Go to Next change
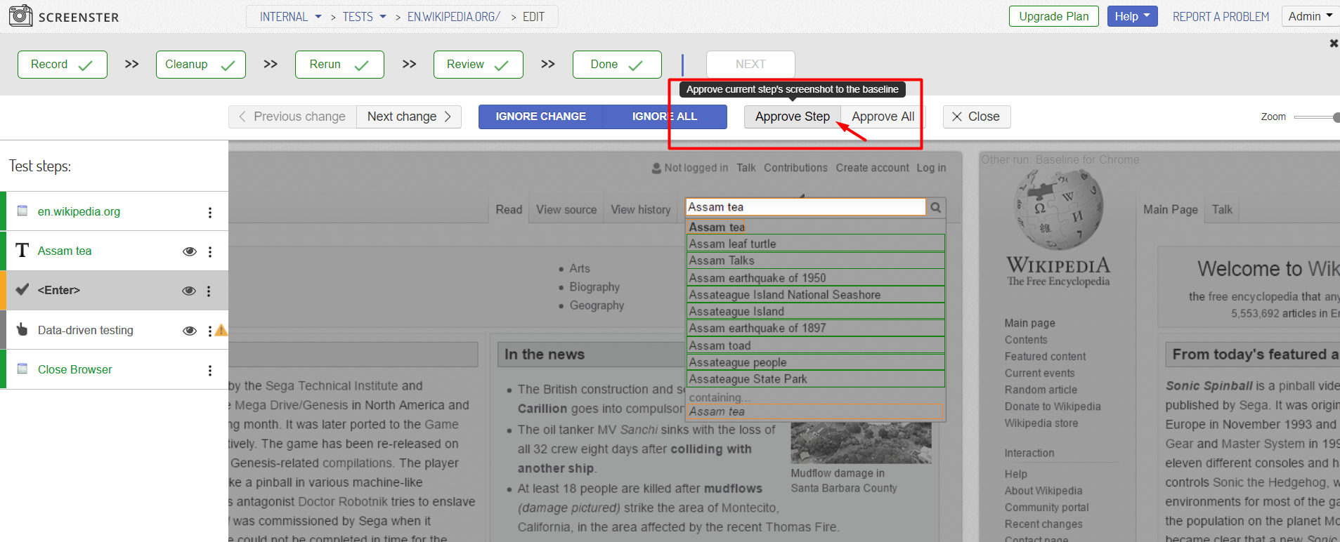This screenshot has width=1340, height=542. click(409, 117)
